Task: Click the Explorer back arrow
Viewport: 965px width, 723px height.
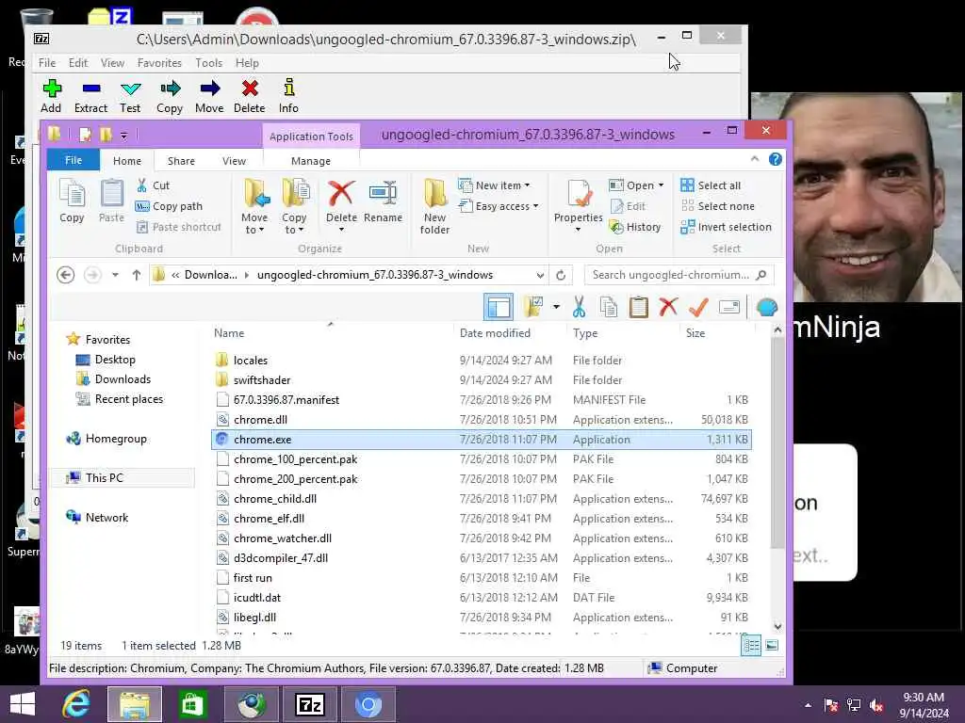Action: (x=66, y=275)
